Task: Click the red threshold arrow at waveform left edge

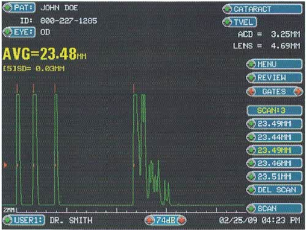Action: point(5,165)
